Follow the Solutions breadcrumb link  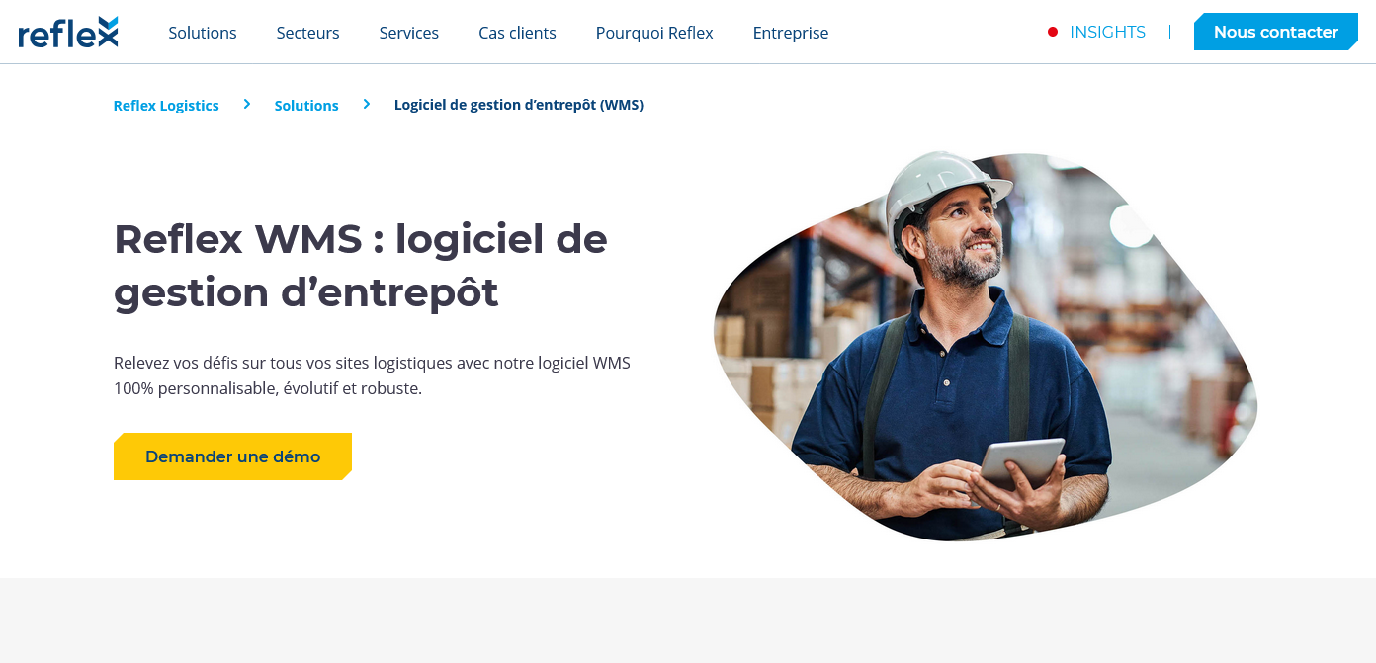306,106
